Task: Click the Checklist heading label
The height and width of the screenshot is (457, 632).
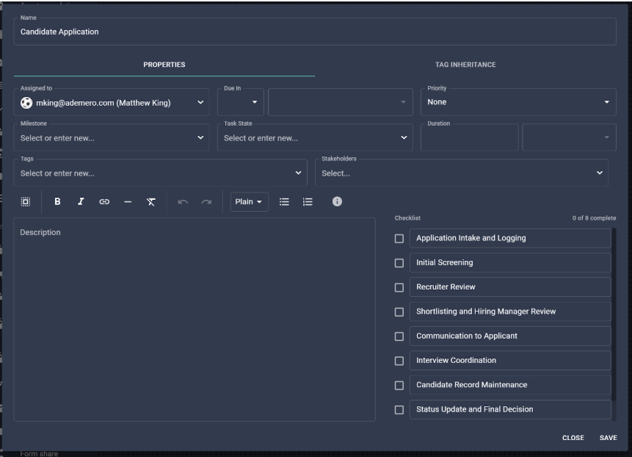Action: point(407,217)
